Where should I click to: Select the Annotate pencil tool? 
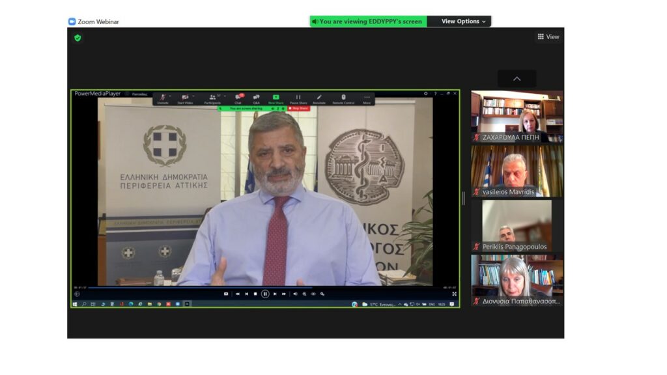(x=319, y=98)
